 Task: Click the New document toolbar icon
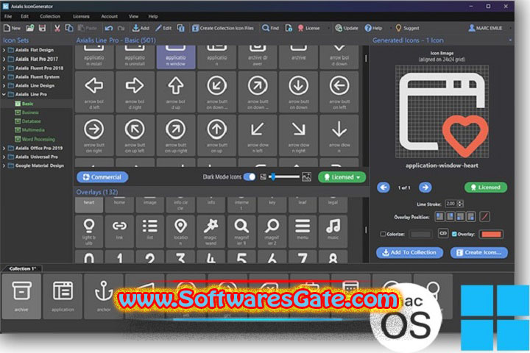(x=12, y=28)
